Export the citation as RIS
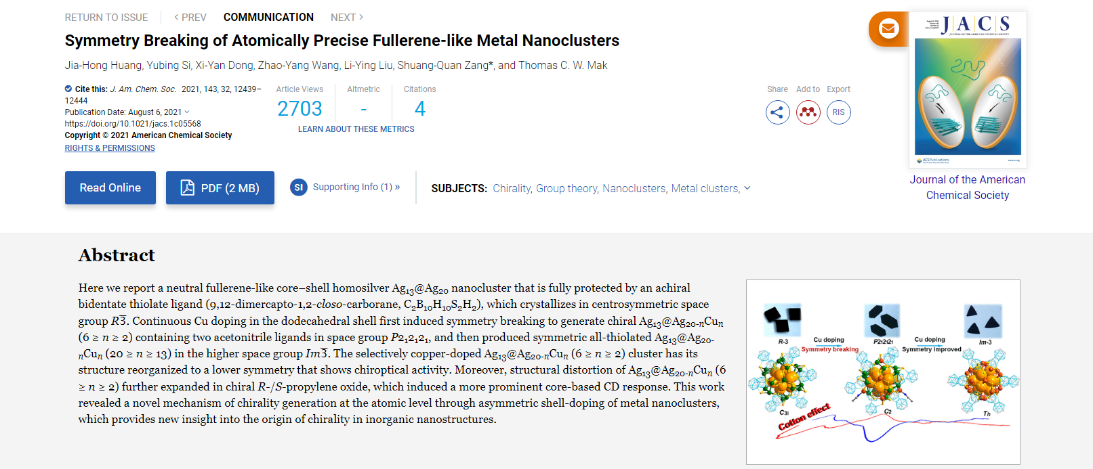This screenshot has width=1093, height=469. point(838,112)
